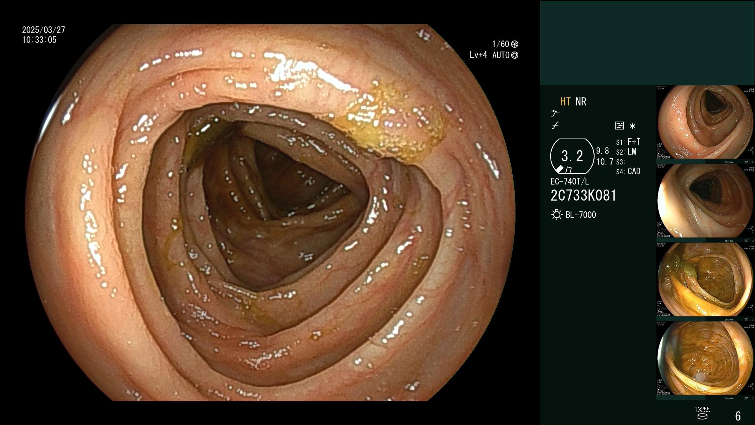Click the Lv+4 brightness level text
This screenshot has width=755, height=425.
pos(478,55)
